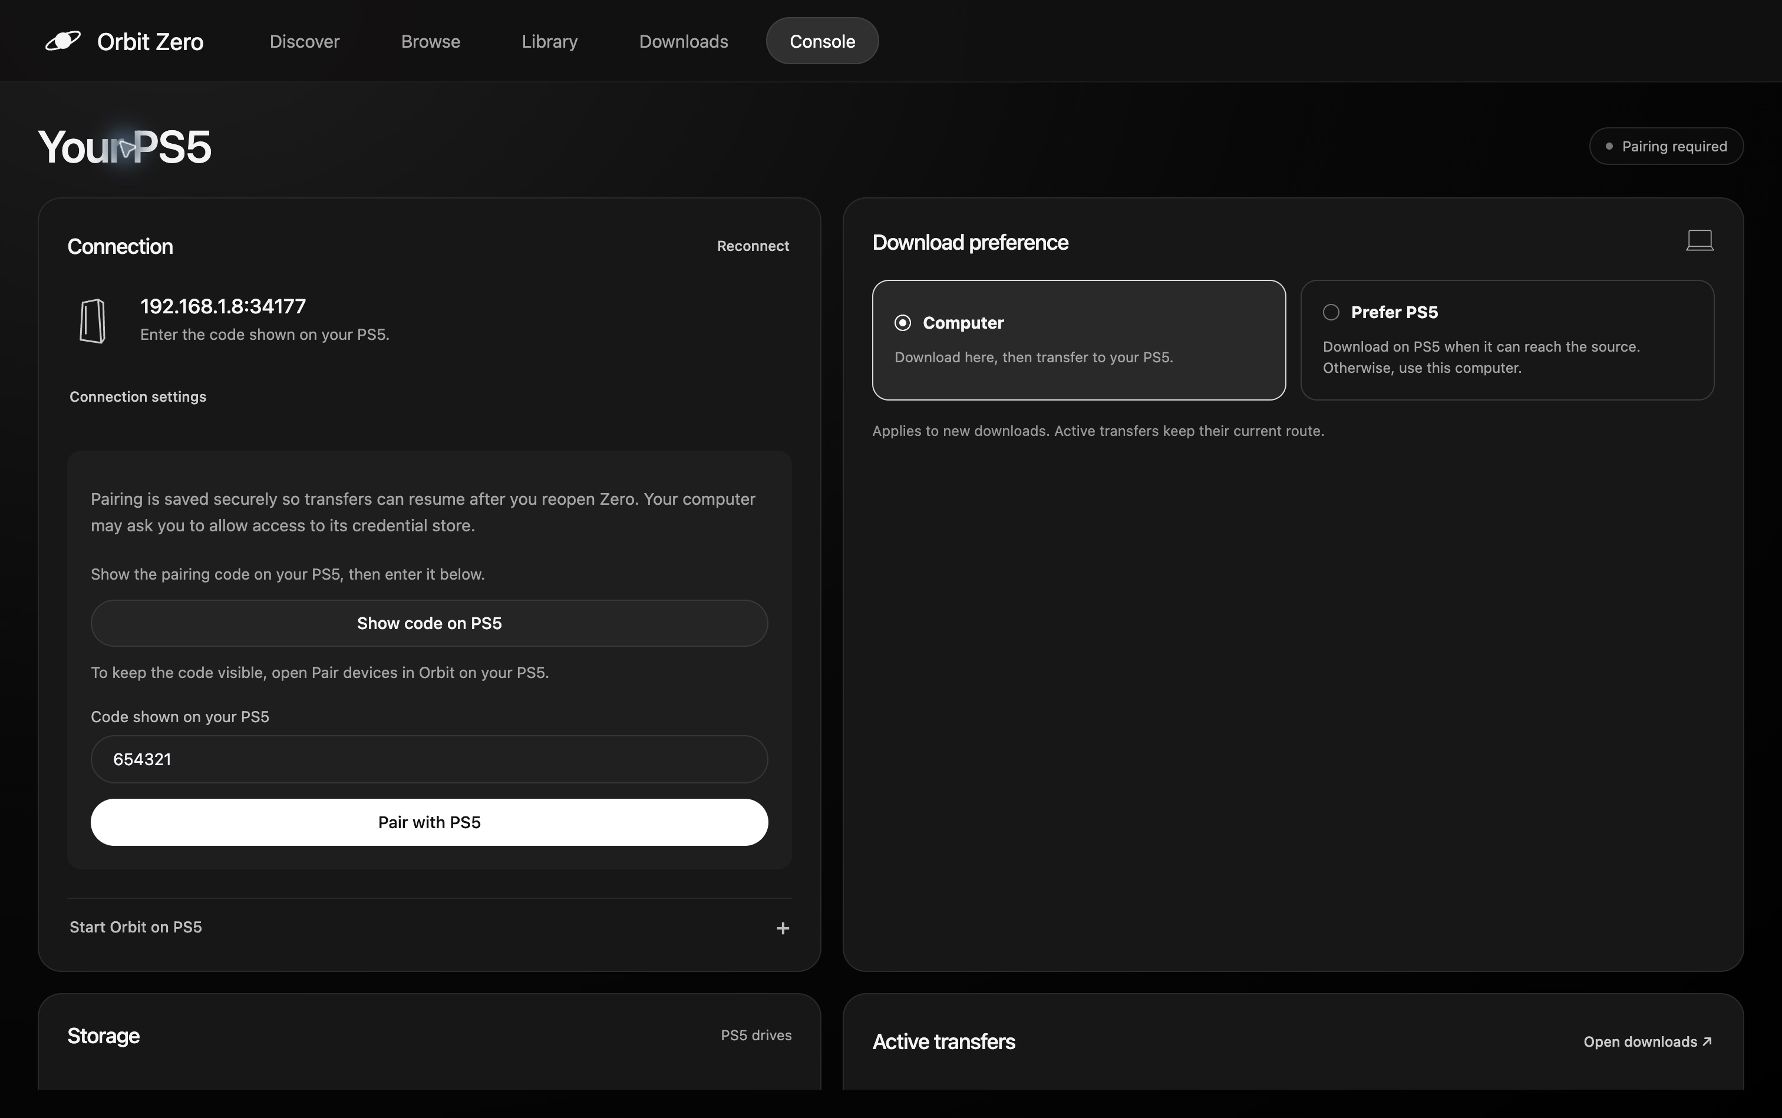1782x1118 pixels.
Task: Click the Storage panel heading
Action: (104, 1036)
